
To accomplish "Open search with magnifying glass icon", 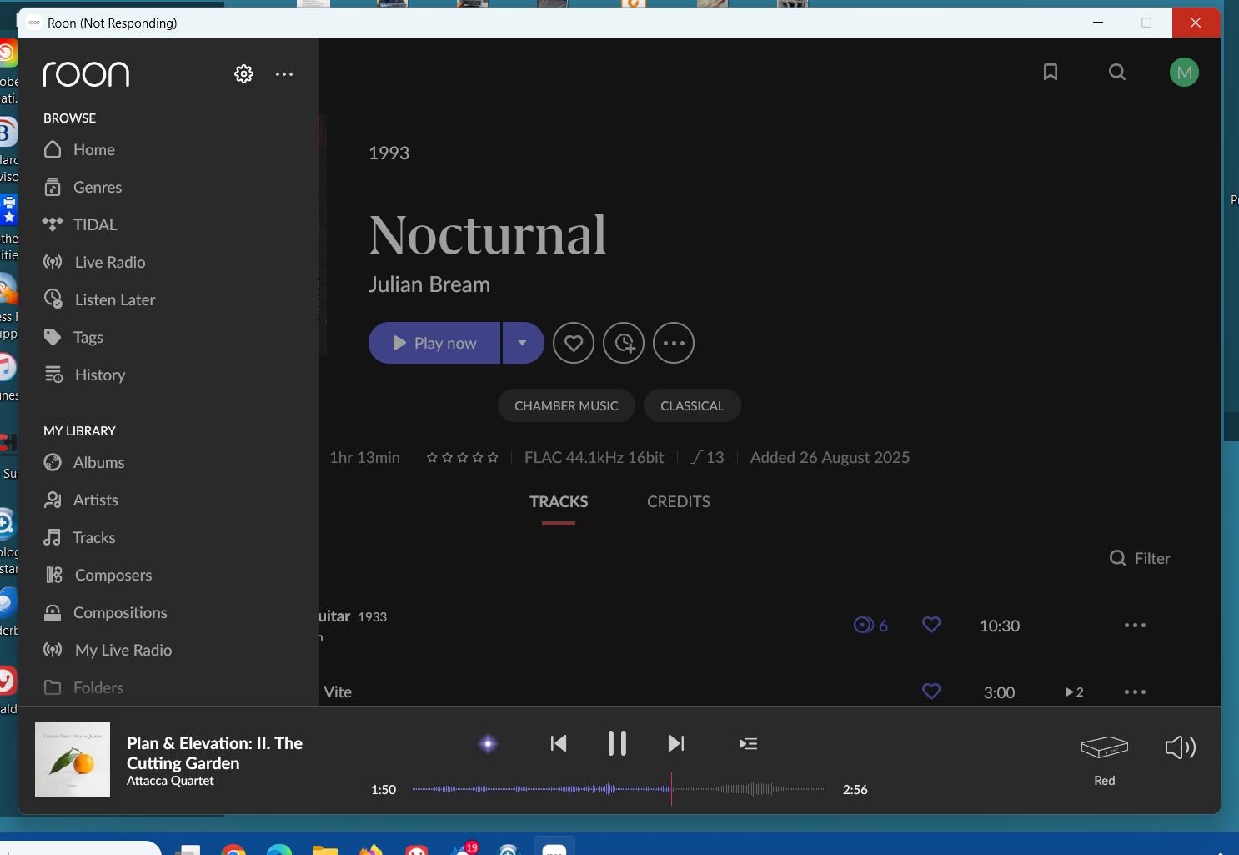I will point(1117,73).
